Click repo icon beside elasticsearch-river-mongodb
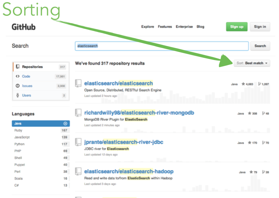 (78, 113)
